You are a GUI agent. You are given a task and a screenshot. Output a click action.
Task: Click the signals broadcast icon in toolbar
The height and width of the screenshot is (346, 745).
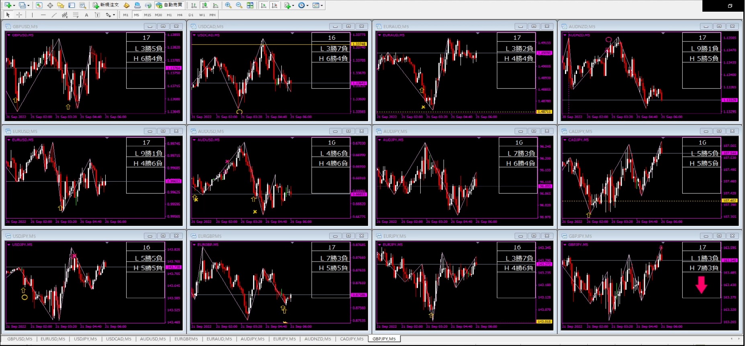148,5
